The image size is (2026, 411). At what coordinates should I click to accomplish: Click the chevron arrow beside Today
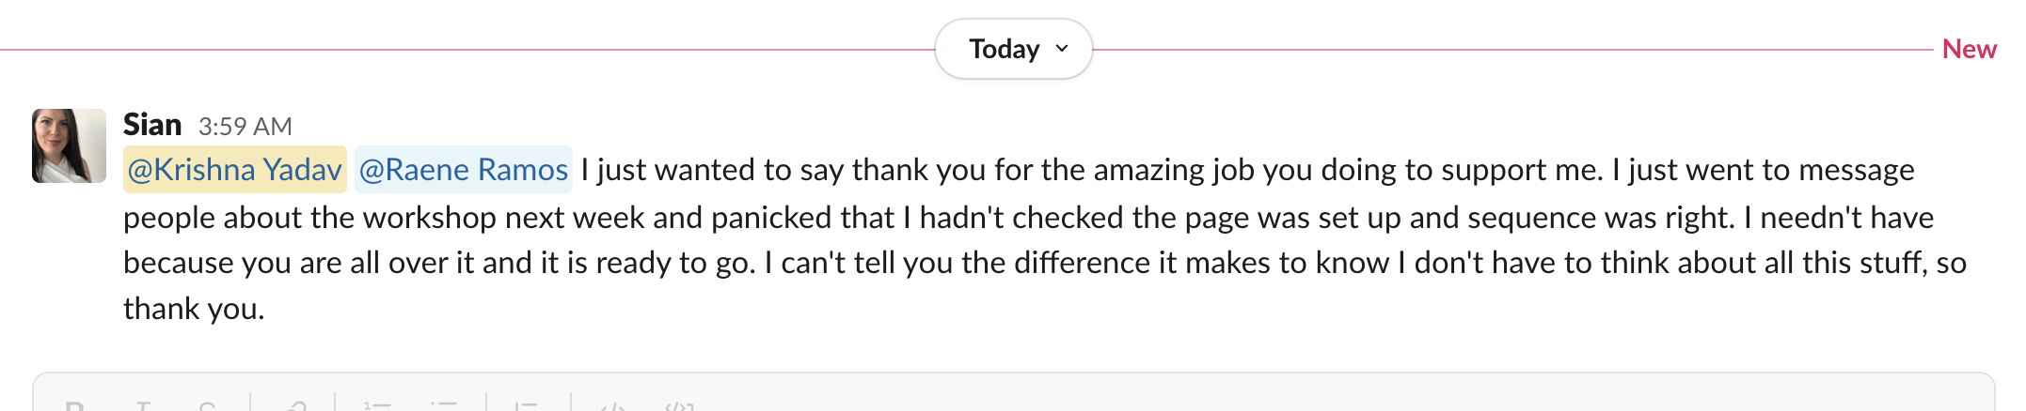(1062, 49)
